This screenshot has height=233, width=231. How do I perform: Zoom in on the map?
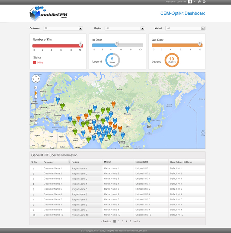point(36,97)
